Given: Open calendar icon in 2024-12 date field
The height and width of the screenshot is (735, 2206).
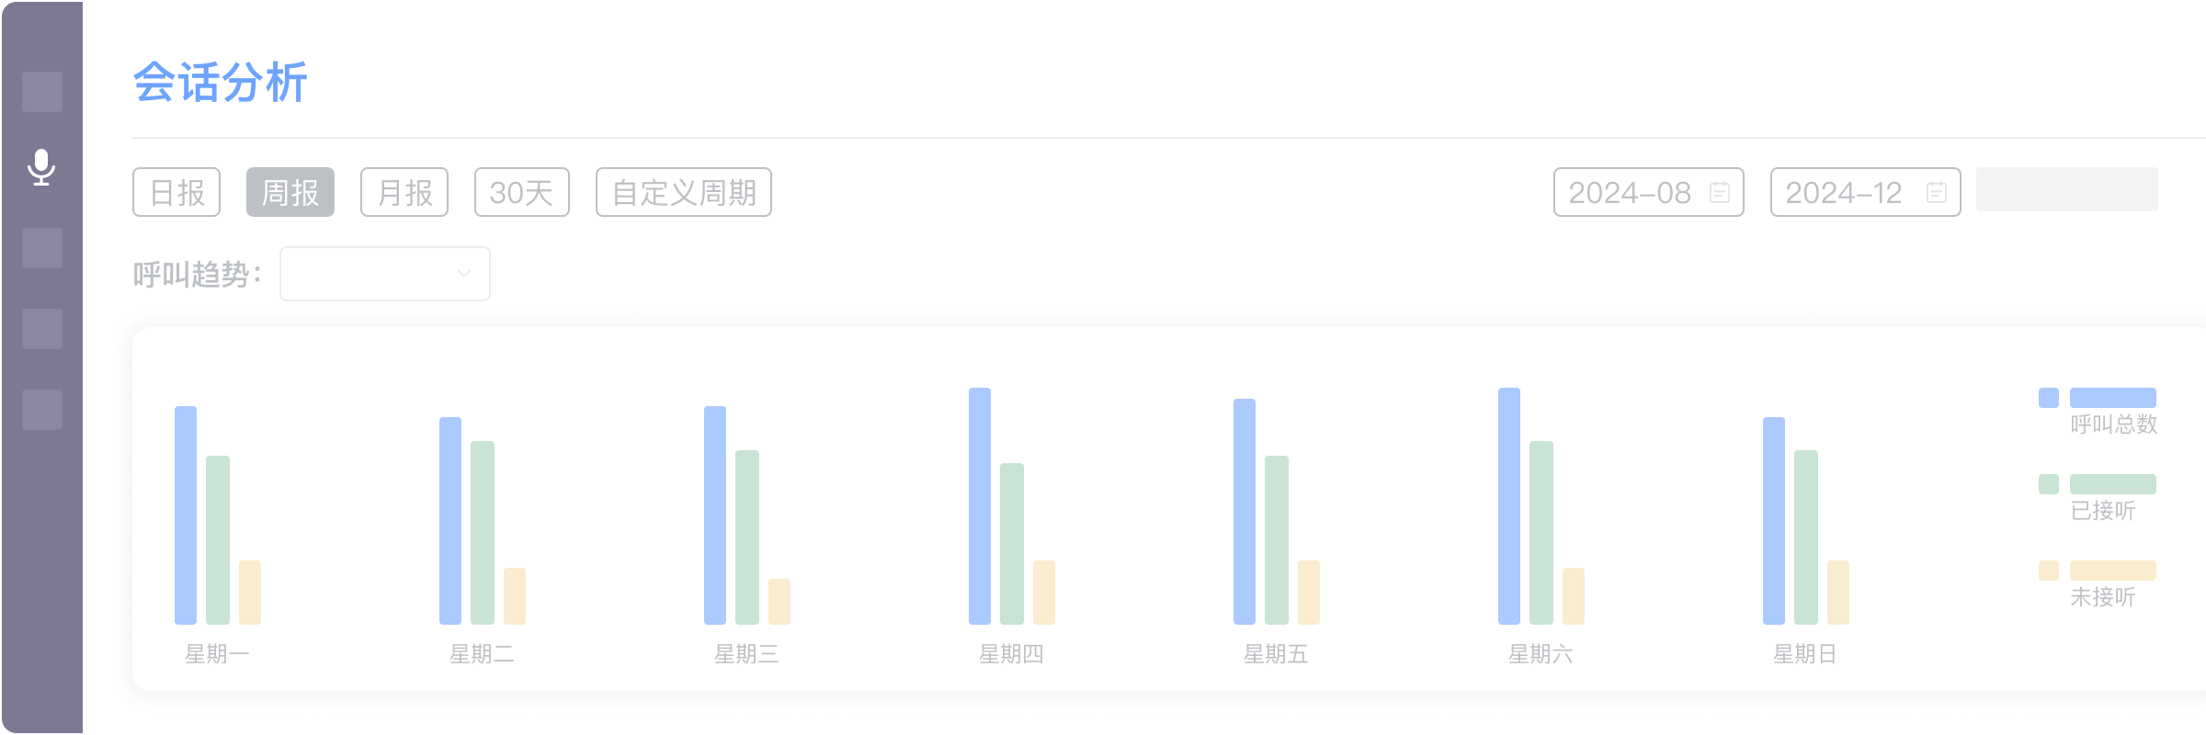Looking at the screenshot, I should pos(1936,192).
